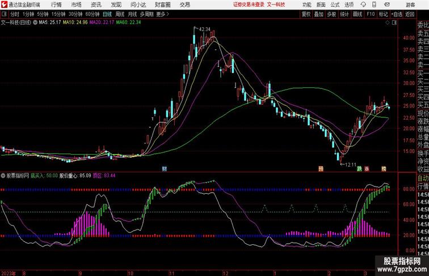Open the envelope messages icon
Viewport: 429px width, 276px height.
pyautogui.click(x=387, y=5)
